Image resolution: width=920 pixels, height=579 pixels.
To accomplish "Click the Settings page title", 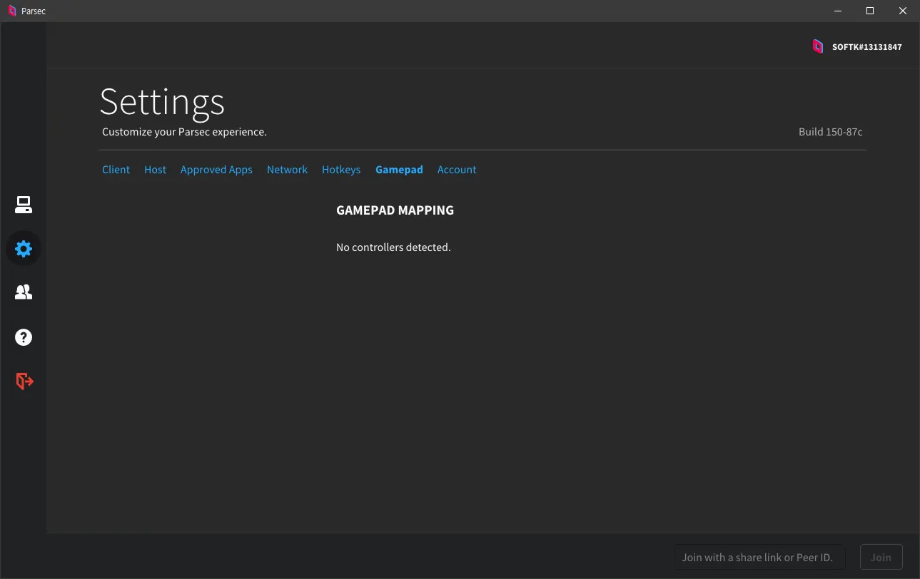I will pyautogui.click(x=162, y=102).
